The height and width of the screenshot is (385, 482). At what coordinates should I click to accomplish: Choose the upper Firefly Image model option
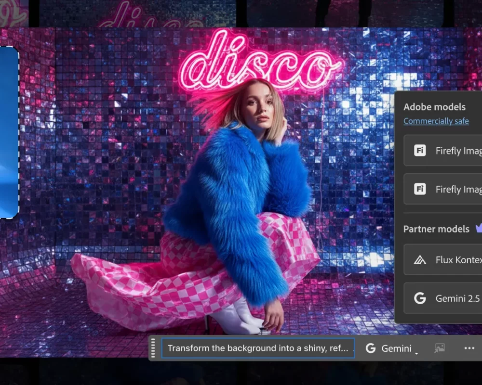tap(453, 151)
